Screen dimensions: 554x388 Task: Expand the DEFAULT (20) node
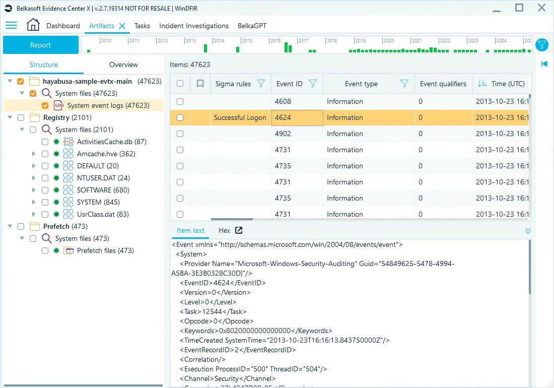[x=34, y=166]
